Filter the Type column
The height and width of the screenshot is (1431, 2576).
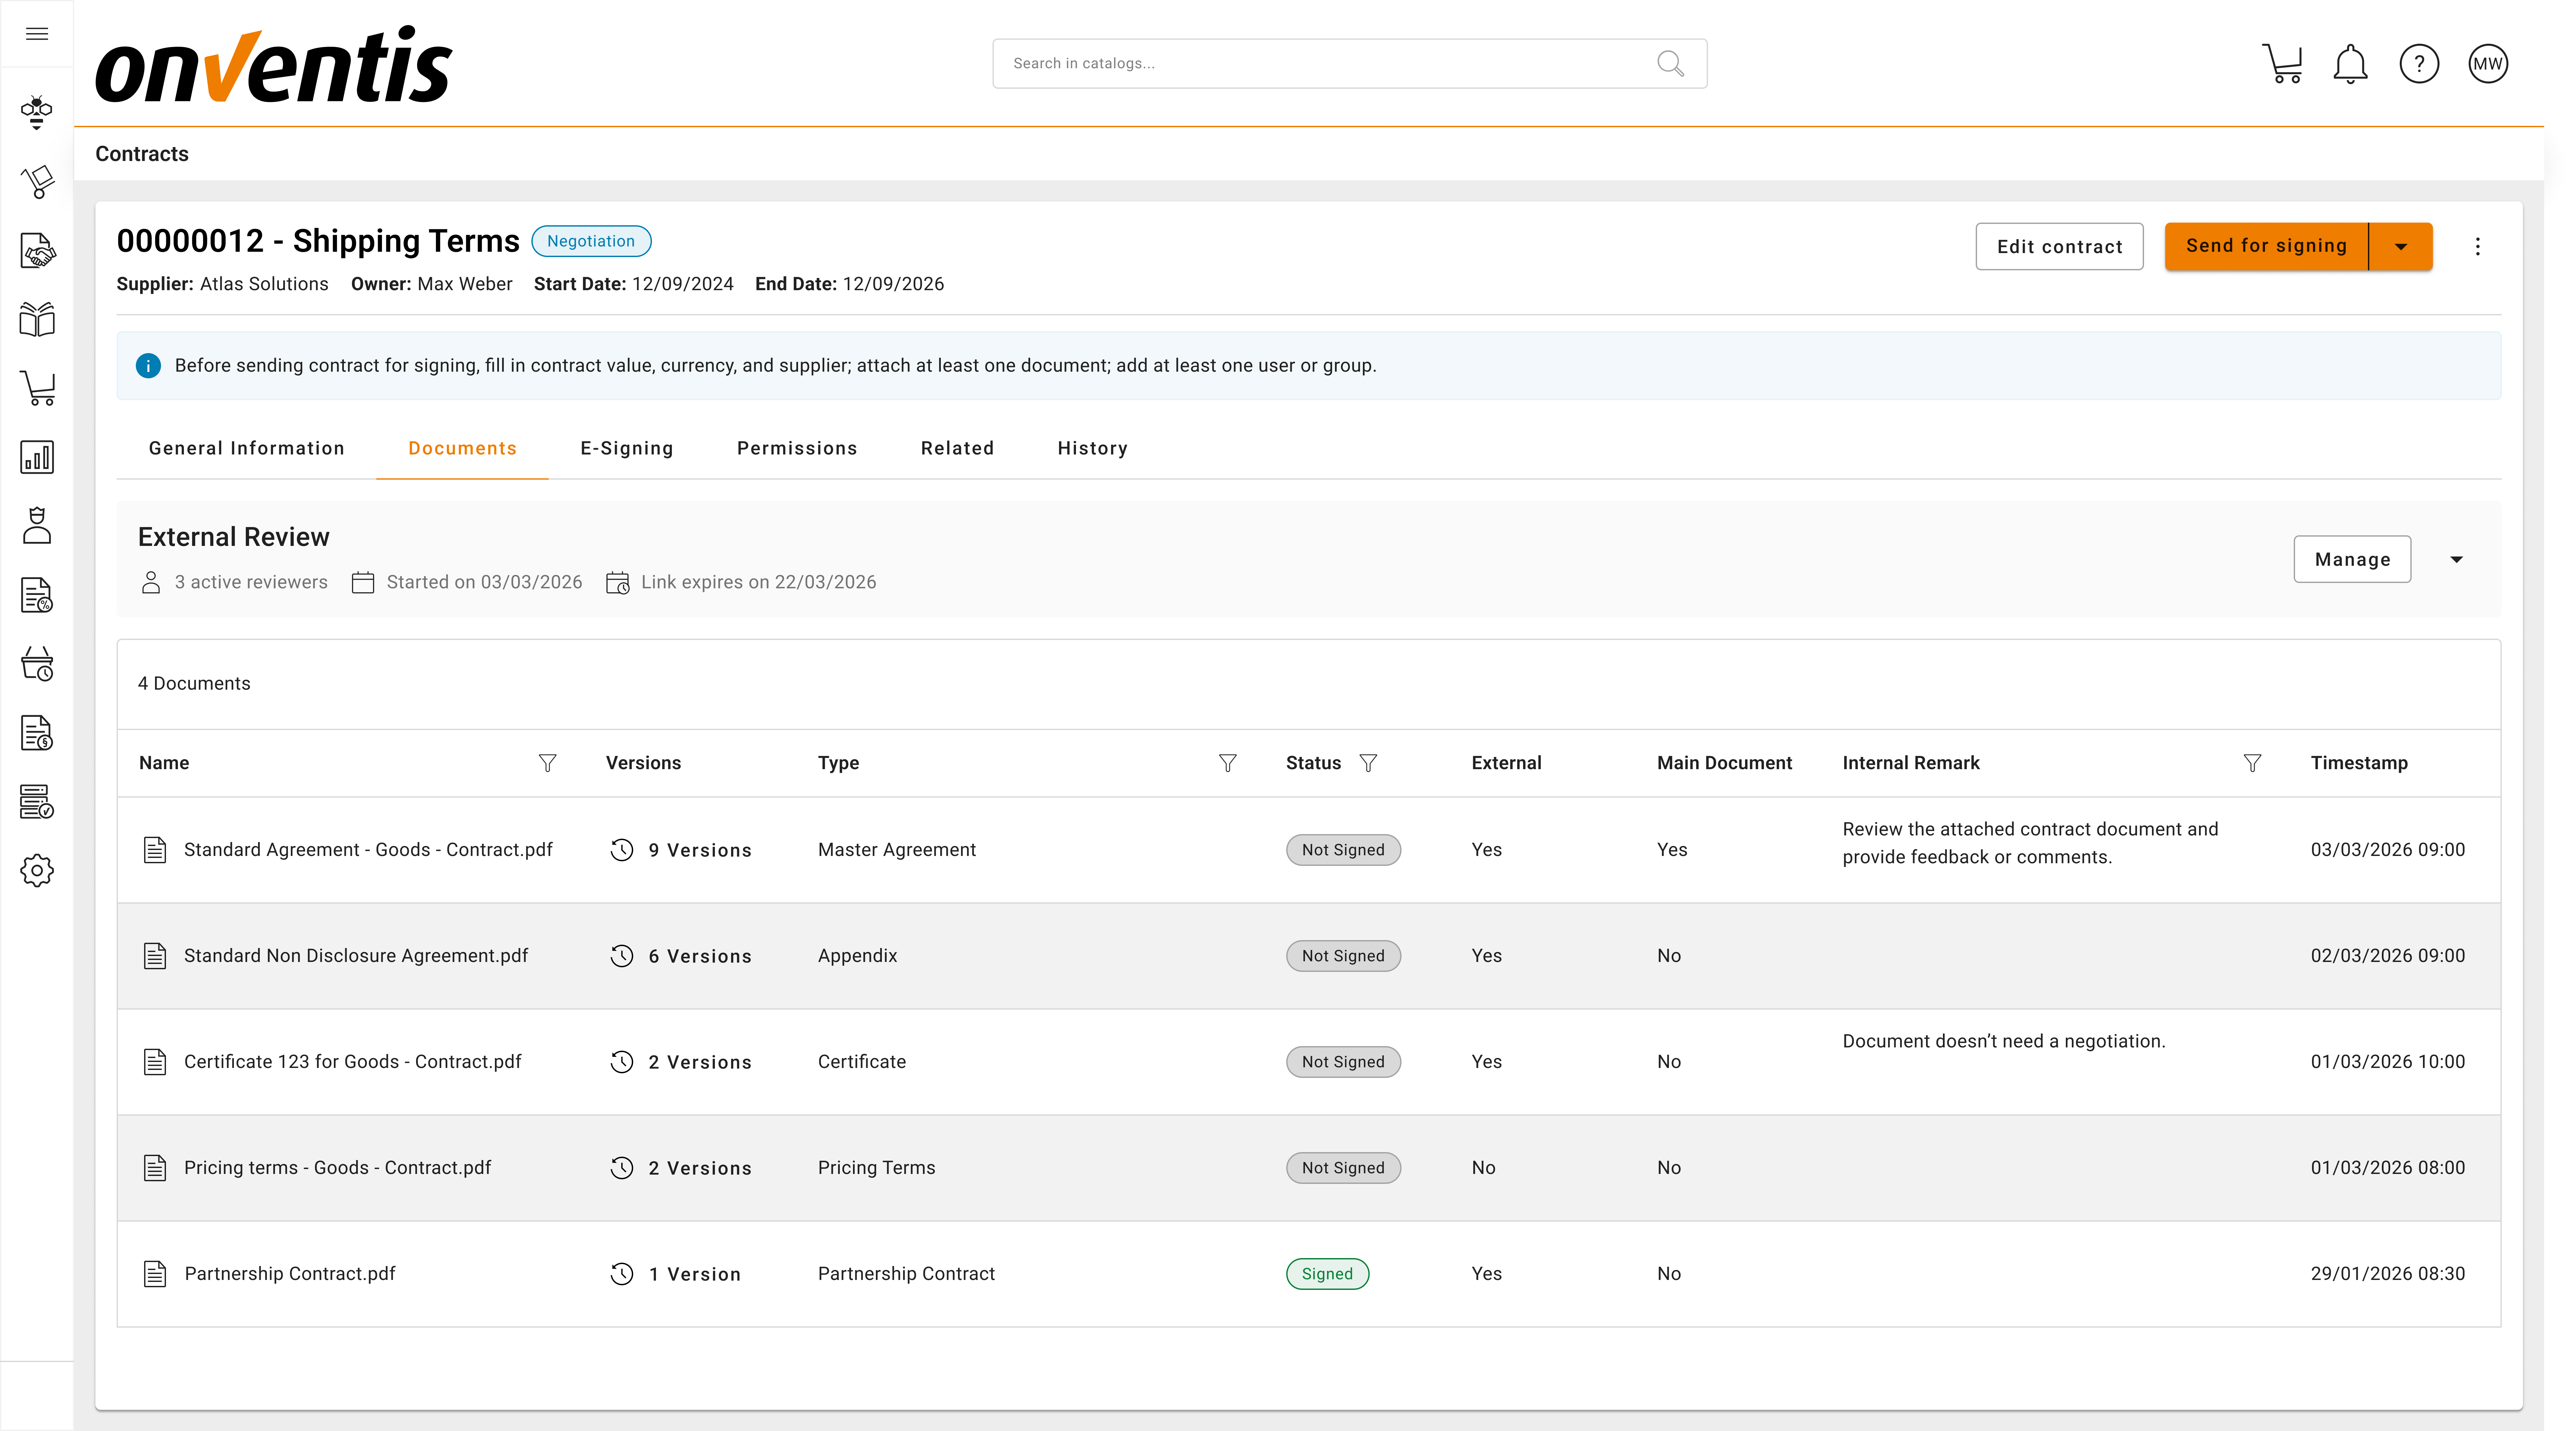pos(1228,763)
